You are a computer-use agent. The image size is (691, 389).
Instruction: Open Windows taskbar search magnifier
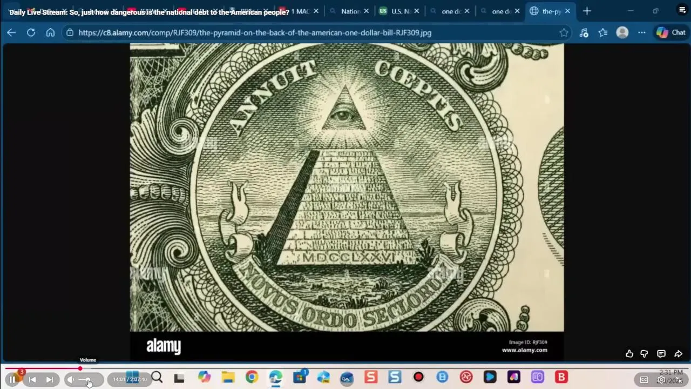pos(157,377)
